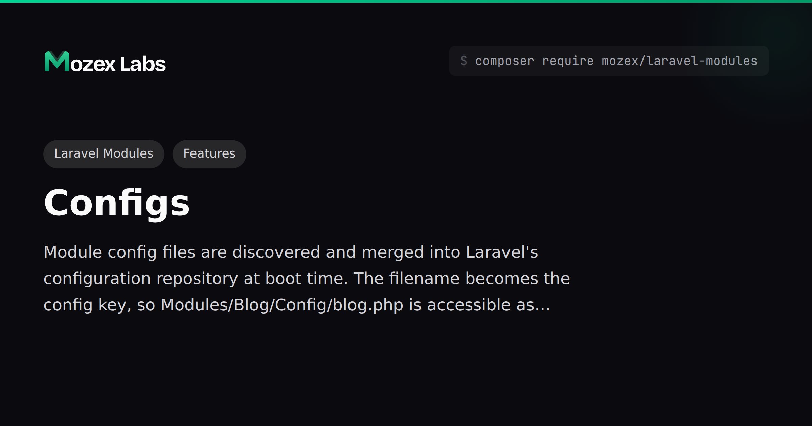This screenshot has width=812, height=426.
Task: Click the word "composer" in command
Action: [x=505, y=61]
